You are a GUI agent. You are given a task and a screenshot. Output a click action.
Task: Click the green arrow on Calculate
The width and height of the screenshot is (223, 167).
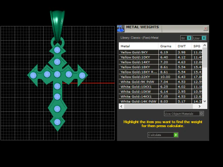pyautogui.click(x=176, y=135)
